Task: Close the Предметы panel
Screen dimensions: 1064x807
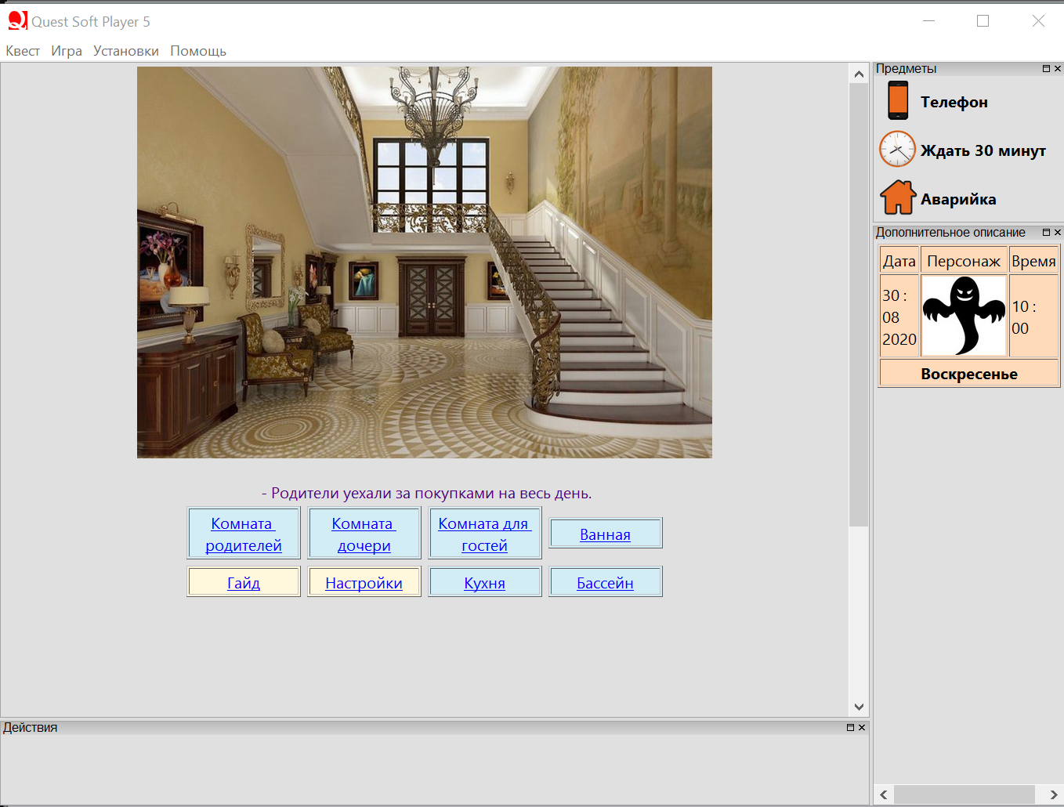Action: coord(1058,69)
